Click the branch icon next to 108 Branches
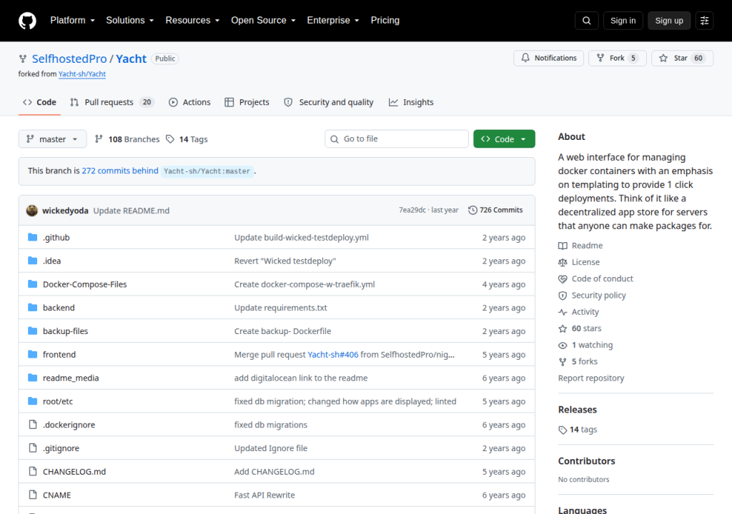This screenshot has width=732, height=514. point(99,139)
